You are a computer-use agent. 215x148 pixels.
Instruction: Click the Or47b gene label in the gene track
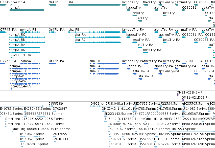pos(54,2)
